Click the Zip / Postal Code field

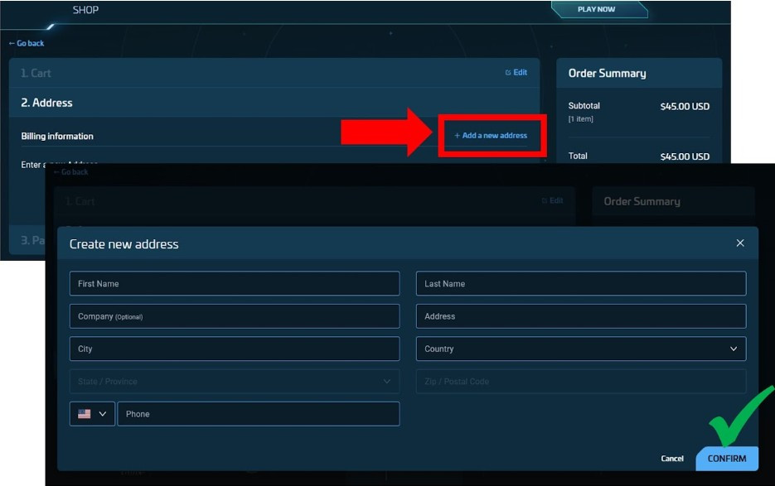[580, 381]
